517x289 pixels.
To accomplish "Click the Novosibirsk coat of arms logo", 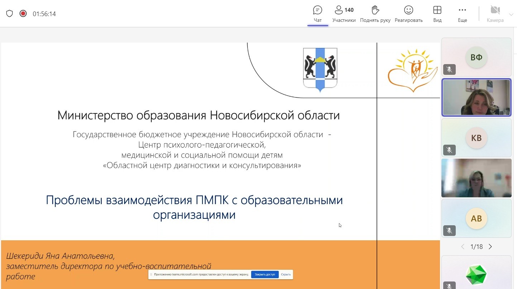I will point(320,69).
